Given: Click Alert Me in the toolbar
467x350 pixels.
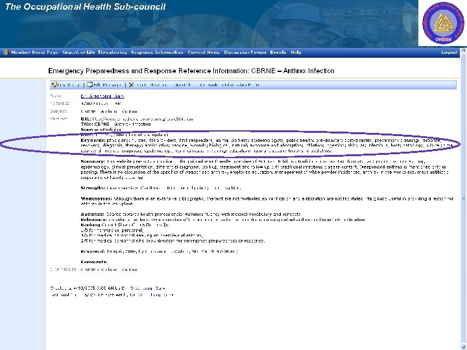Looking at the screenshot, I should point(183,85).
